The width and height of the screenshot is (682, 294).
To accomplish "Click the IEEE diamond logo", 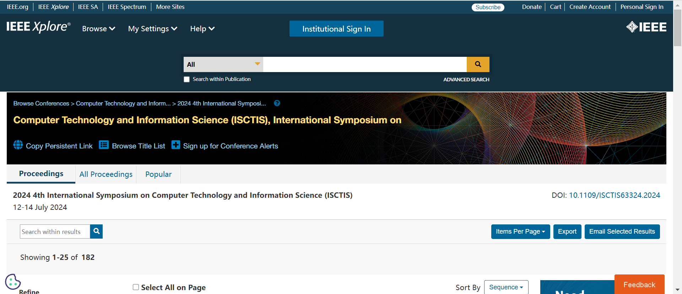I will click(646, 27).
